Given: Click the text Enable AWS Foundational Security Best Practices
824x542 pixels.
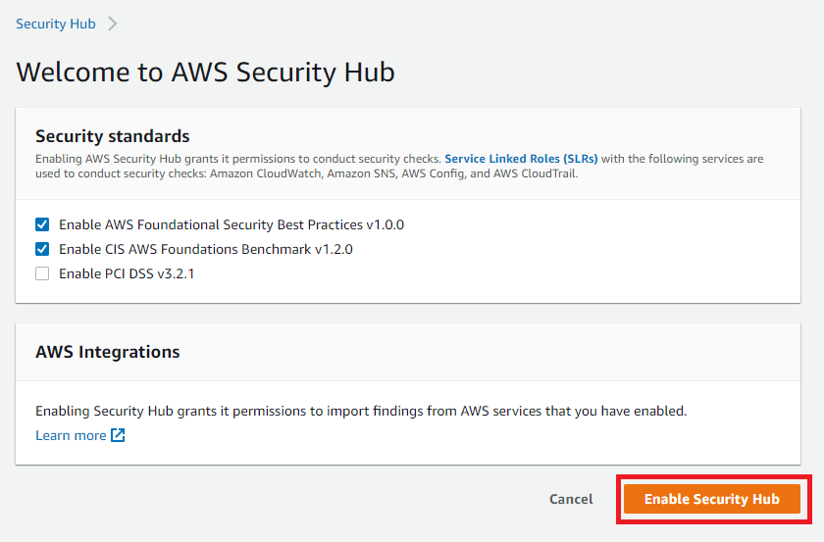Looking at the screenshot, I should coord(211,224).
